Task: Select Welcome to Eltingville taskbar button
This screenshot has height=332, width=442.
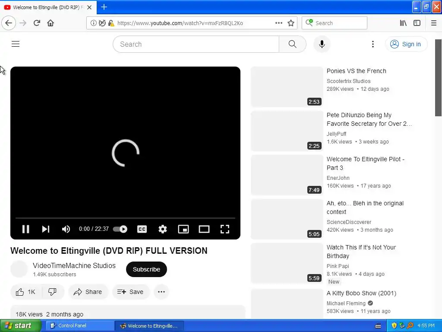Action: pyautogui.click(x=150, y=326)
